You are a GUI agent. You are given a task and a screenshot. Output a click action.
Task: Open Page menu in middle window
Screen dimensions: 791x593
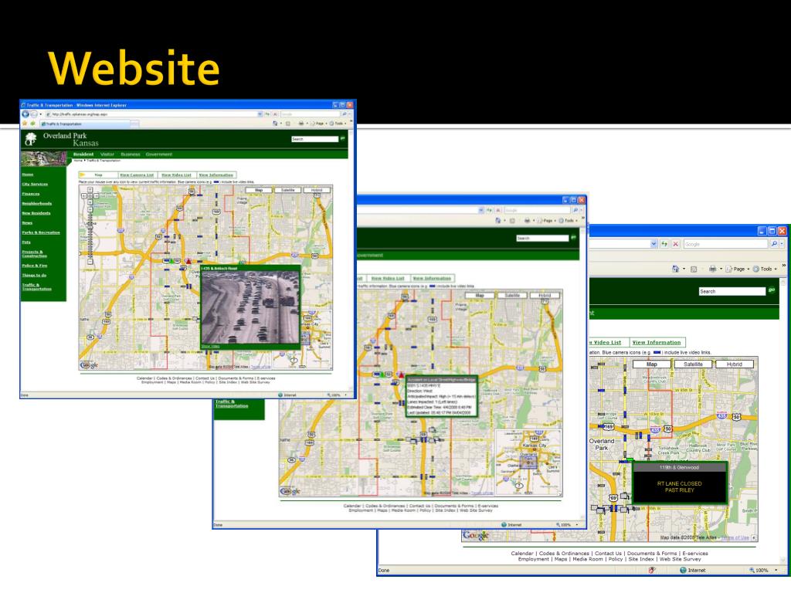546,220
